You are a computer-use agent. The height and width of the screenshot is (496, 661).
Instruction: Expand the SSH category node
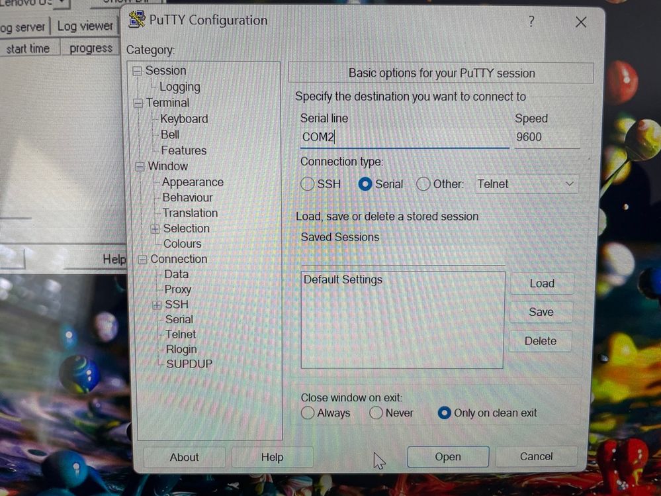click(157, 305)
